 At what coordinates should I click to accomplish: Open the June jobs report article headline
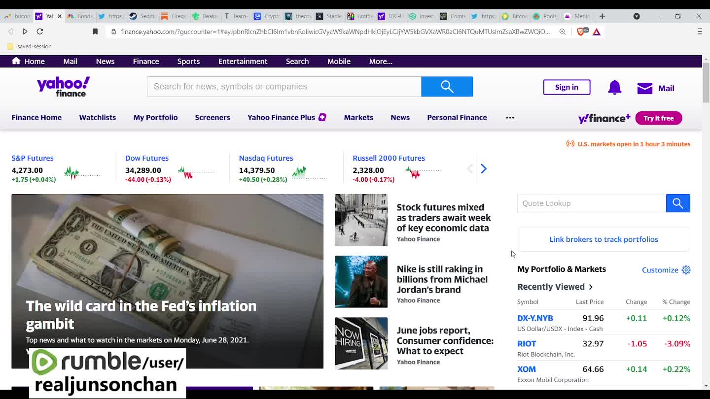coord(445,341)
